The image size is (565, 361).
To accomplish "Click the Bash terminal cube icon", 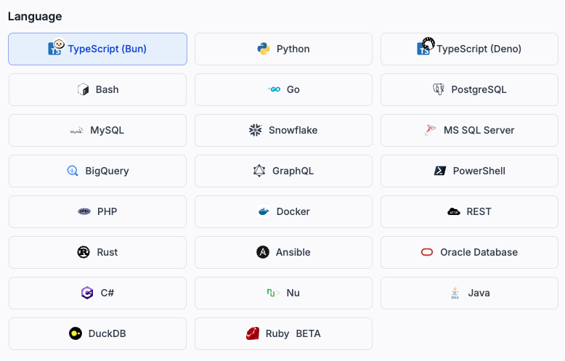I will (83, 89).
